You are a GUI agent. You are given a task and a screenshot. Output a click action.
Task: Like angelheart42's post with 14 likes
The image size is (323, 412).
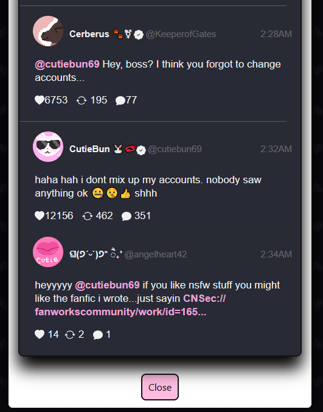coord(40,334)
